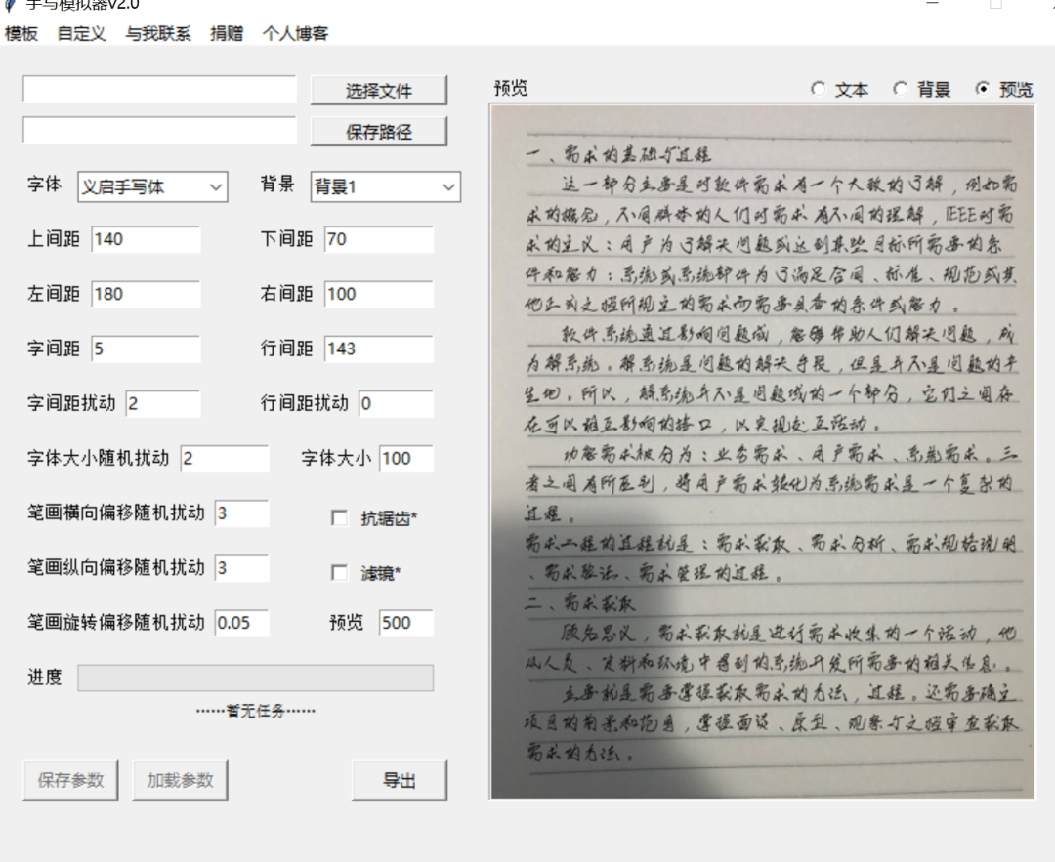
Task: Click the 字间距 field showing 5
Action: pyautogui.click(x=146, y=349)
